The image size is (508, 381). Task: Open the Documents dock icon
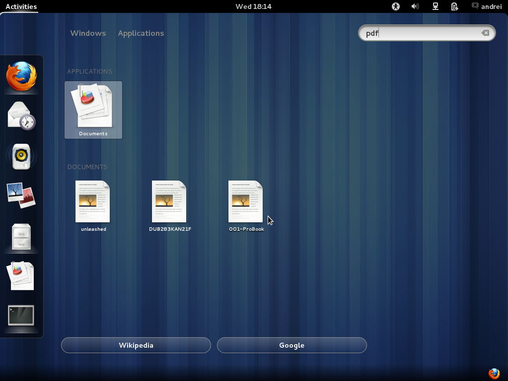tap(20, 275)
